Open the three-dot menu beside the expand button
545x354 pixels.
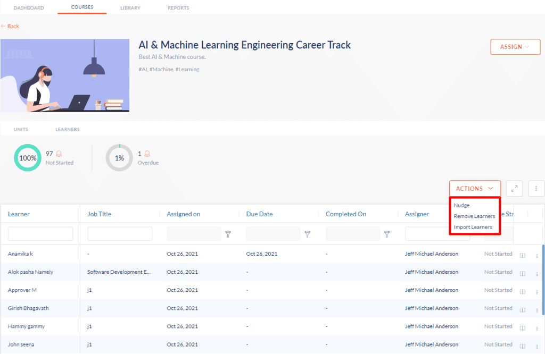(536, 189)
